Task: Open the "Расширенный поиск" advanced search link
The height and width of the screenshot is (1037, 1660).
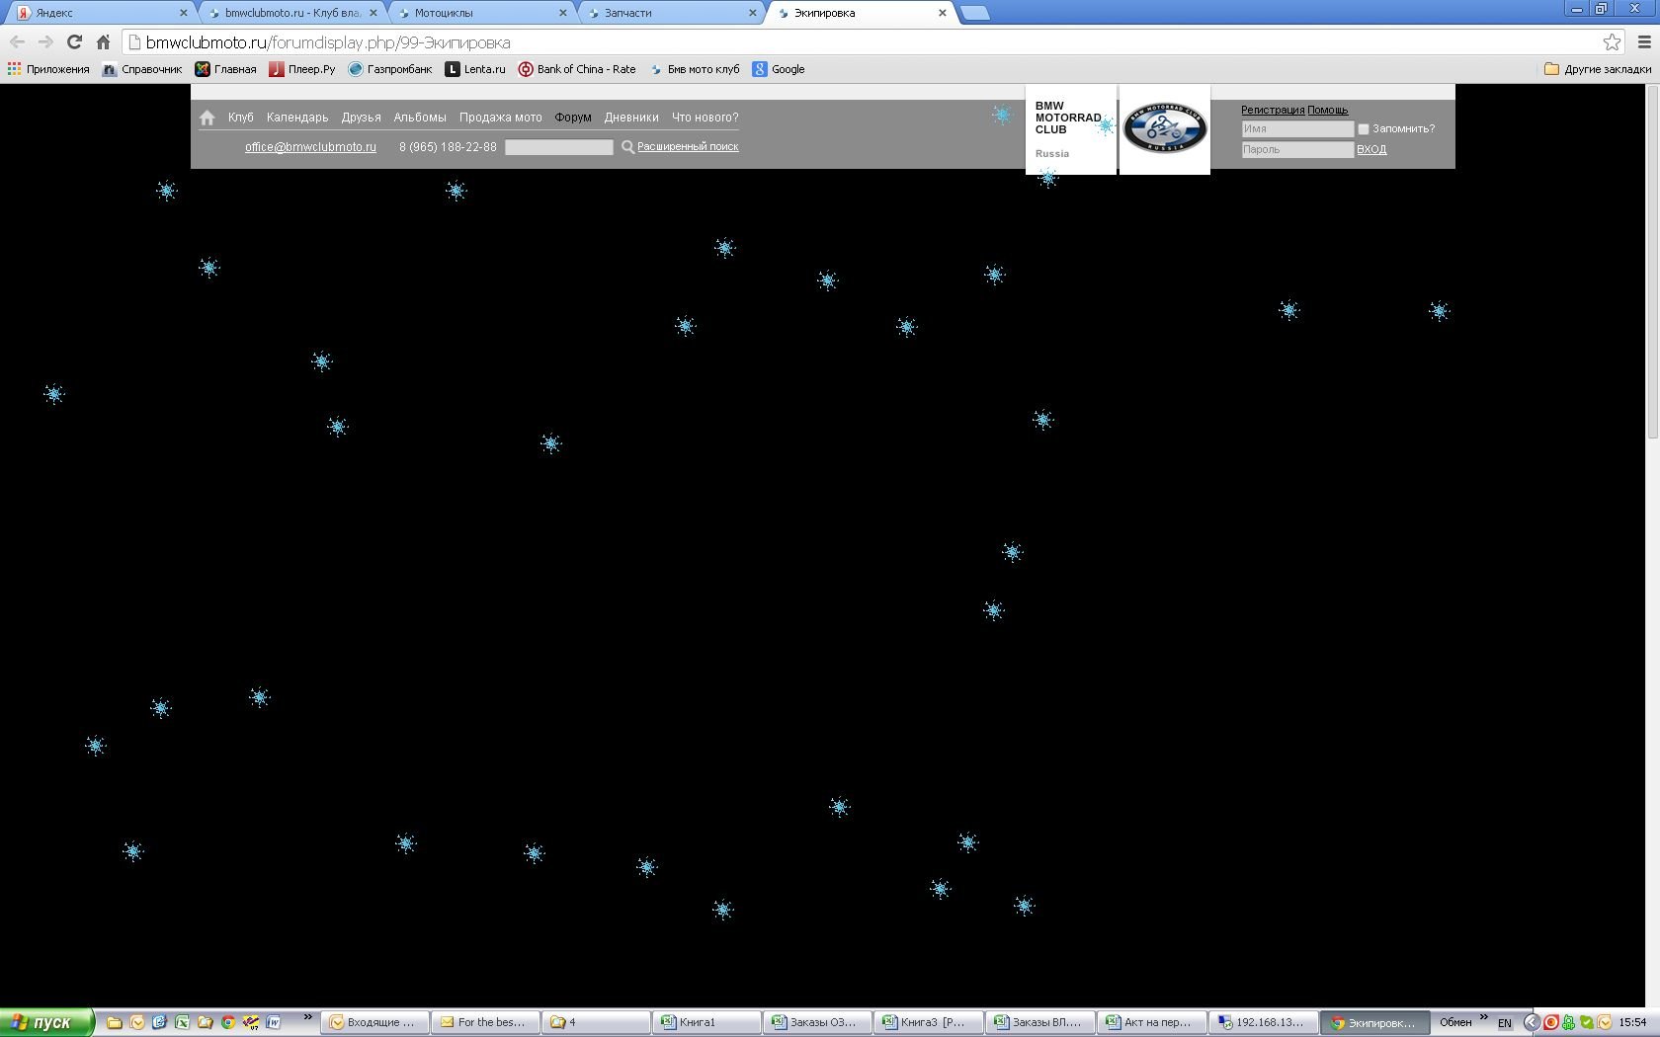Action: point(688,146)
